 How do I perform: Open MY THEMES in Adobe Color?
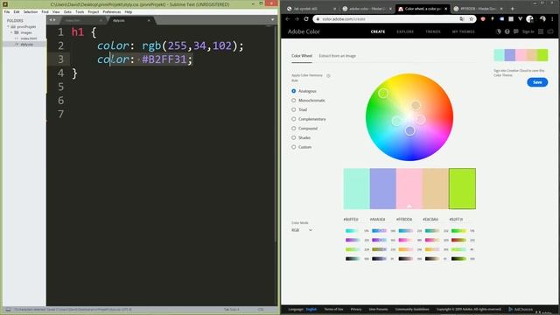[463, 31]
